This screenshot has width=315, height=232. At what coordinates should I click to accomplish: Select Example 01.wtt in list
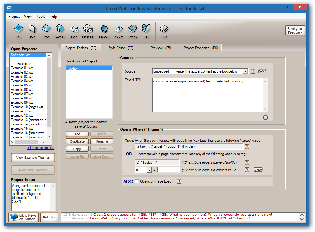click(x=22, y=68)
